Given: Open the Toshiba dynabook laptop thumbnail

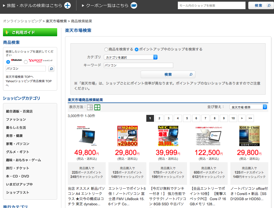Looking at the screenshot, I should (x=87, y=136).
